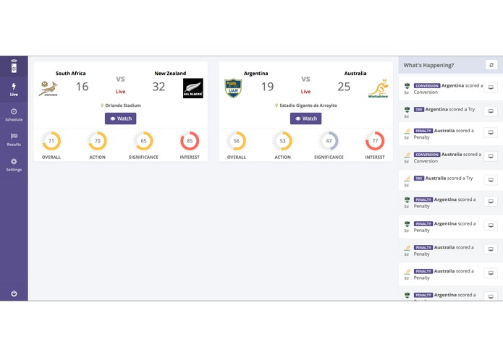Click the 'New Zealand' team name
This screenshot has width=503, height=357.
coord(170,73)
